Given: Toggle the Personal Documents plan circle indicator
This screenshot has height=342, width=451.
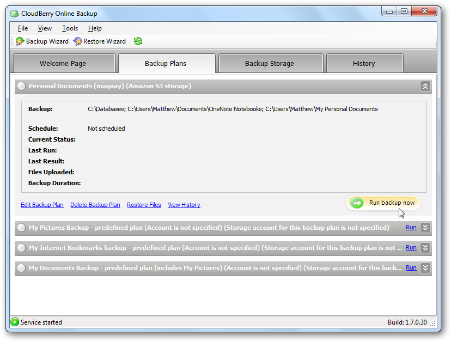Looking at the screenshot, I should 21,86.
